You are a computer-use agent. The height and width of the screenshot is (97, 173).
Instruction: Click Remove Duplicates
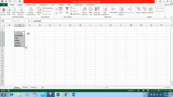point(97,11)
